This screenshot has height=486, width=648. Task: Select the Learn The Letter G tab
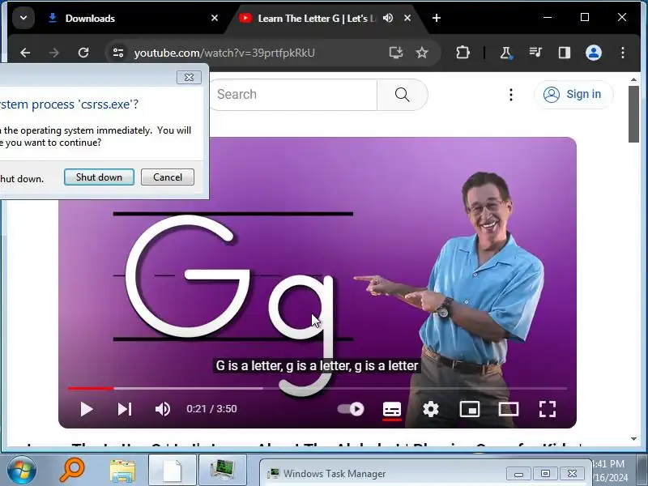(x=317, y=18)
